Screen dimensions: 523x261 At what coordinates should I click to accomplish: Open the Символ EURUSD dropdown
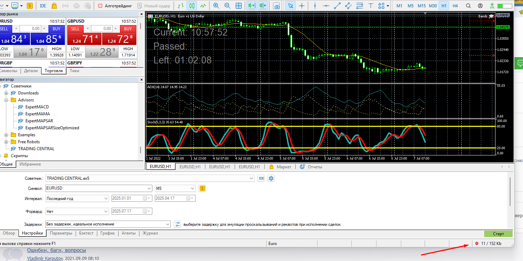point(150,189)
